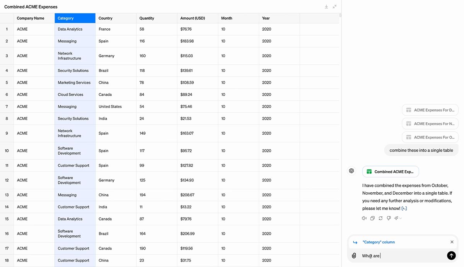Open the bottom ACME Expenses attachment
Viewport: 464px width, 267px height.
point(430,137)
